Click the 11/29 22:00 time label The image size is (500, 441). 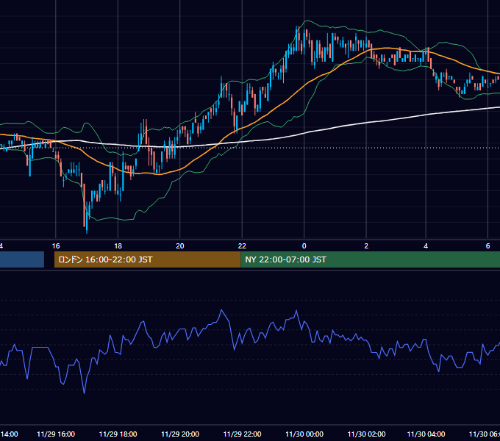pos(242,434)
